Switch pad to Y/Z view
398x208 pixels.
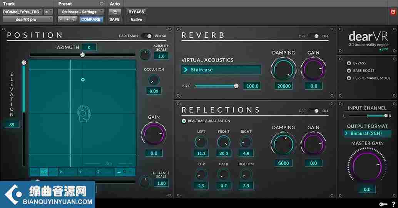[x=43, y=172]
